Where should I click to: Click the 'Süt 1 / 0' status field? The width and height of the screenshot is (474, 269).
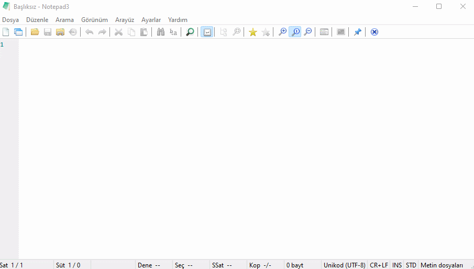point(72,265)
